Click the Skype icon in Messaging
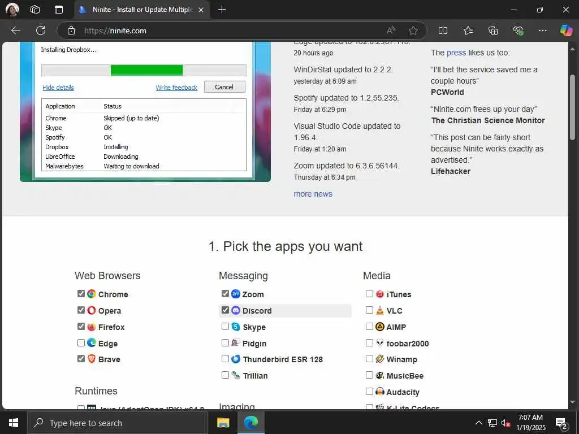The image size is (579, 434). pos(236,327)
